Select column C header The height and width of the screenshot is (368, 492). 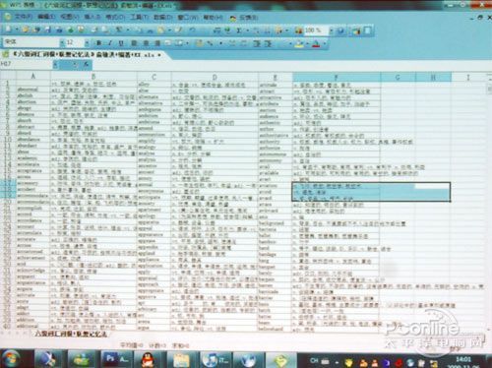pyautogui.click(x=154, y=77)
